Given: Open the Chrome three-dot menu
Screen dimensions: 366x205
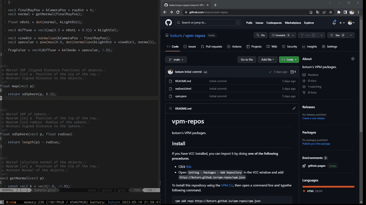Looking at the screenshot, I should coord(359,12).
